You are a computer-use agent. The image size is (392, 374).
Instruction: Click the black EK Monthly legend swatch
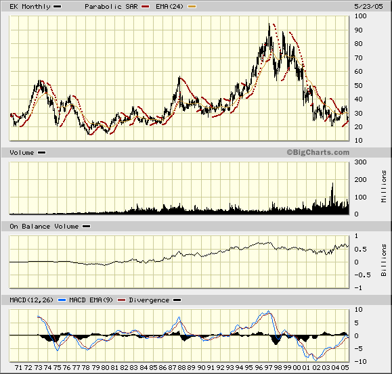[58, 7]
